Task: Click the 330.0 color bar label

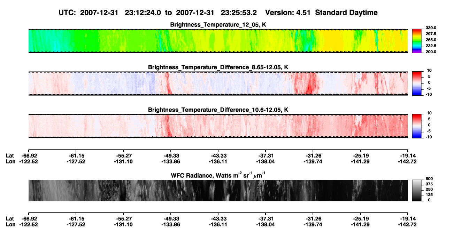Action: pos(430,28)
